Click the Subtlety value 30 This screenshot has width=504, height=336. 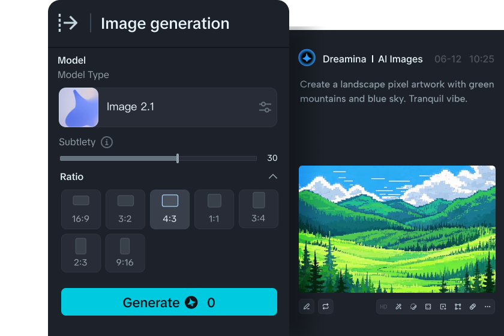[x=272, y=158]
